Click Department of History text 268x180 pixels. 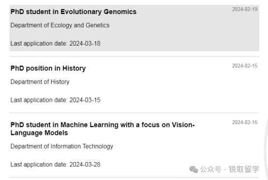[x=40, y=82]
